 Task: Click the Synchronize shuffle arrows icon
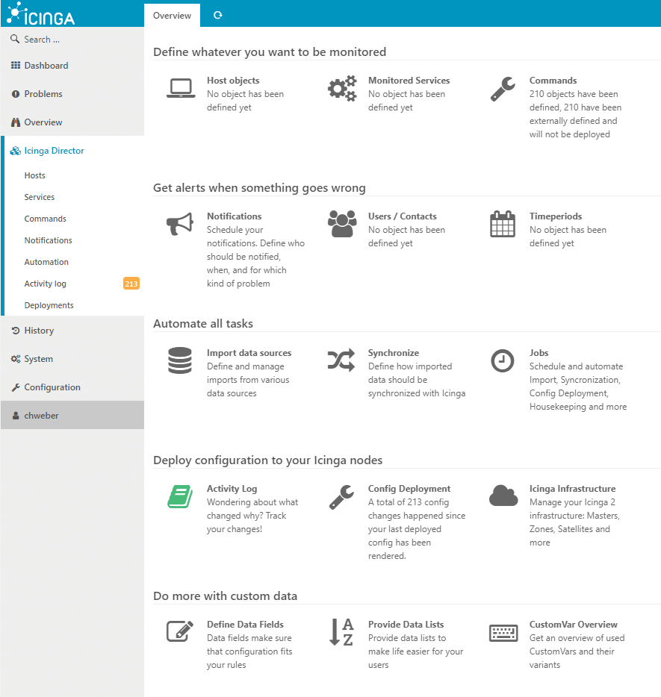pyautogui.click(x=341, y=360)
